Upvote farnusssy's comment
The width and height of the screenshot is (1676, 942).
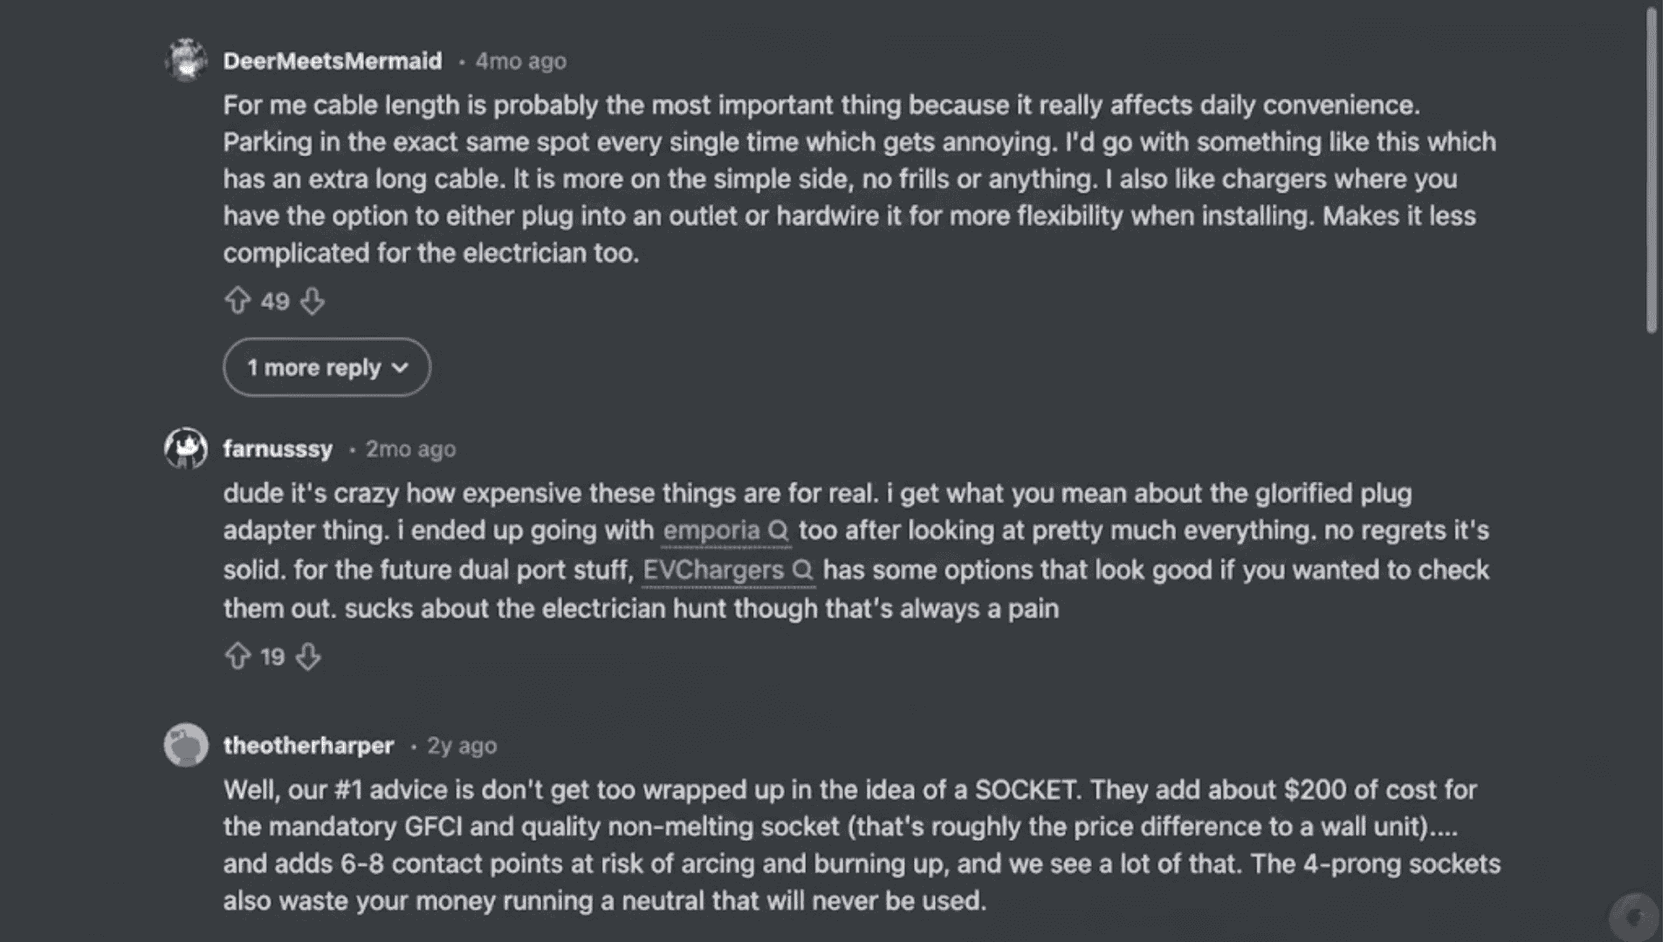click(237, 656)
